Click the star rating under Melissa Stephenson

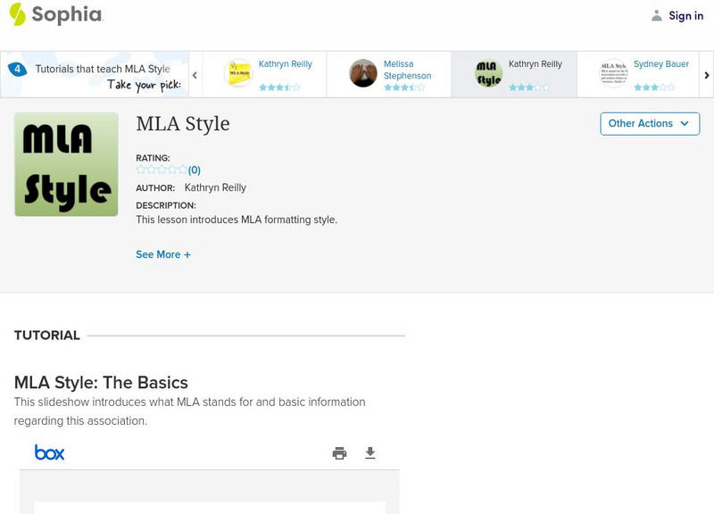[404, 87]
